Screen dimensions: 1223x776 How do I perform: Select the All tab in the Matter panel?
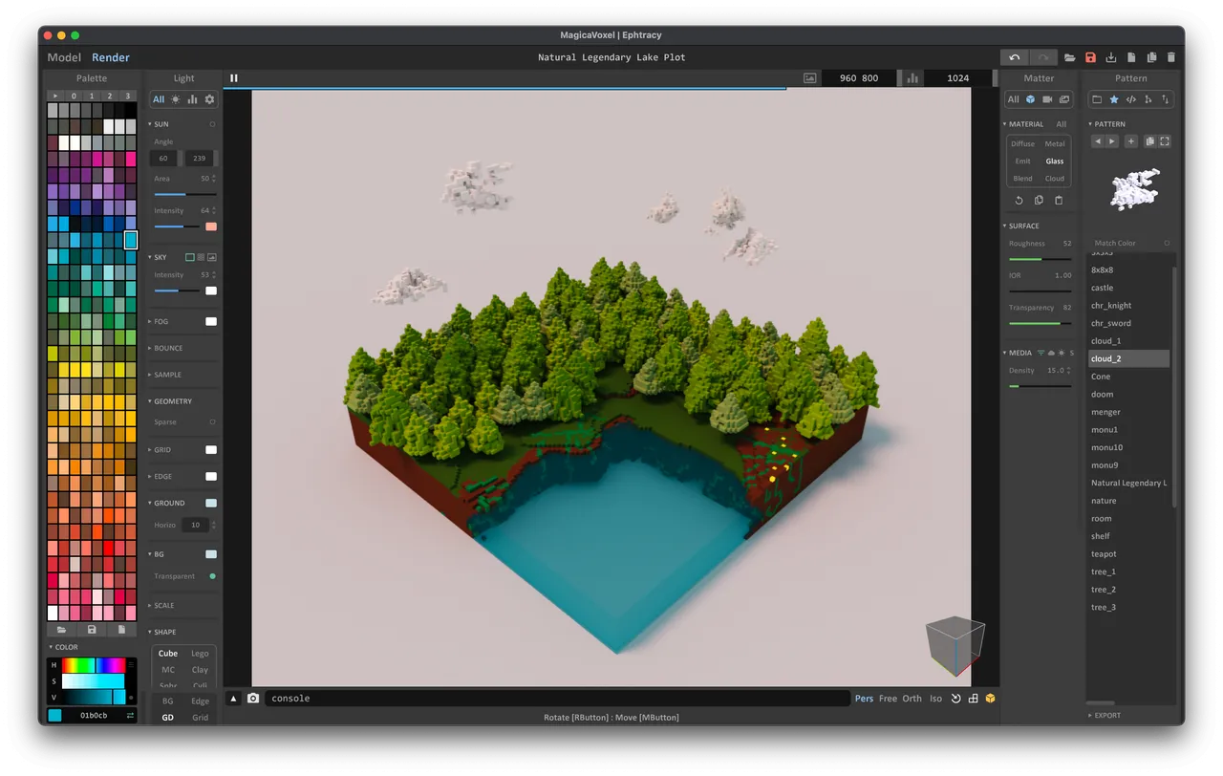(x=1013, y=99)
